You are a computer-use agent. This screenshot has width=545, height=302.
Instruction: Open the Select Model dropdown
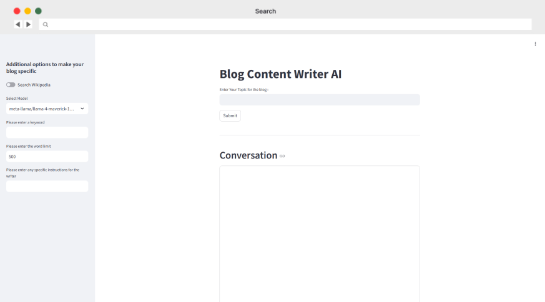[42, 109]
